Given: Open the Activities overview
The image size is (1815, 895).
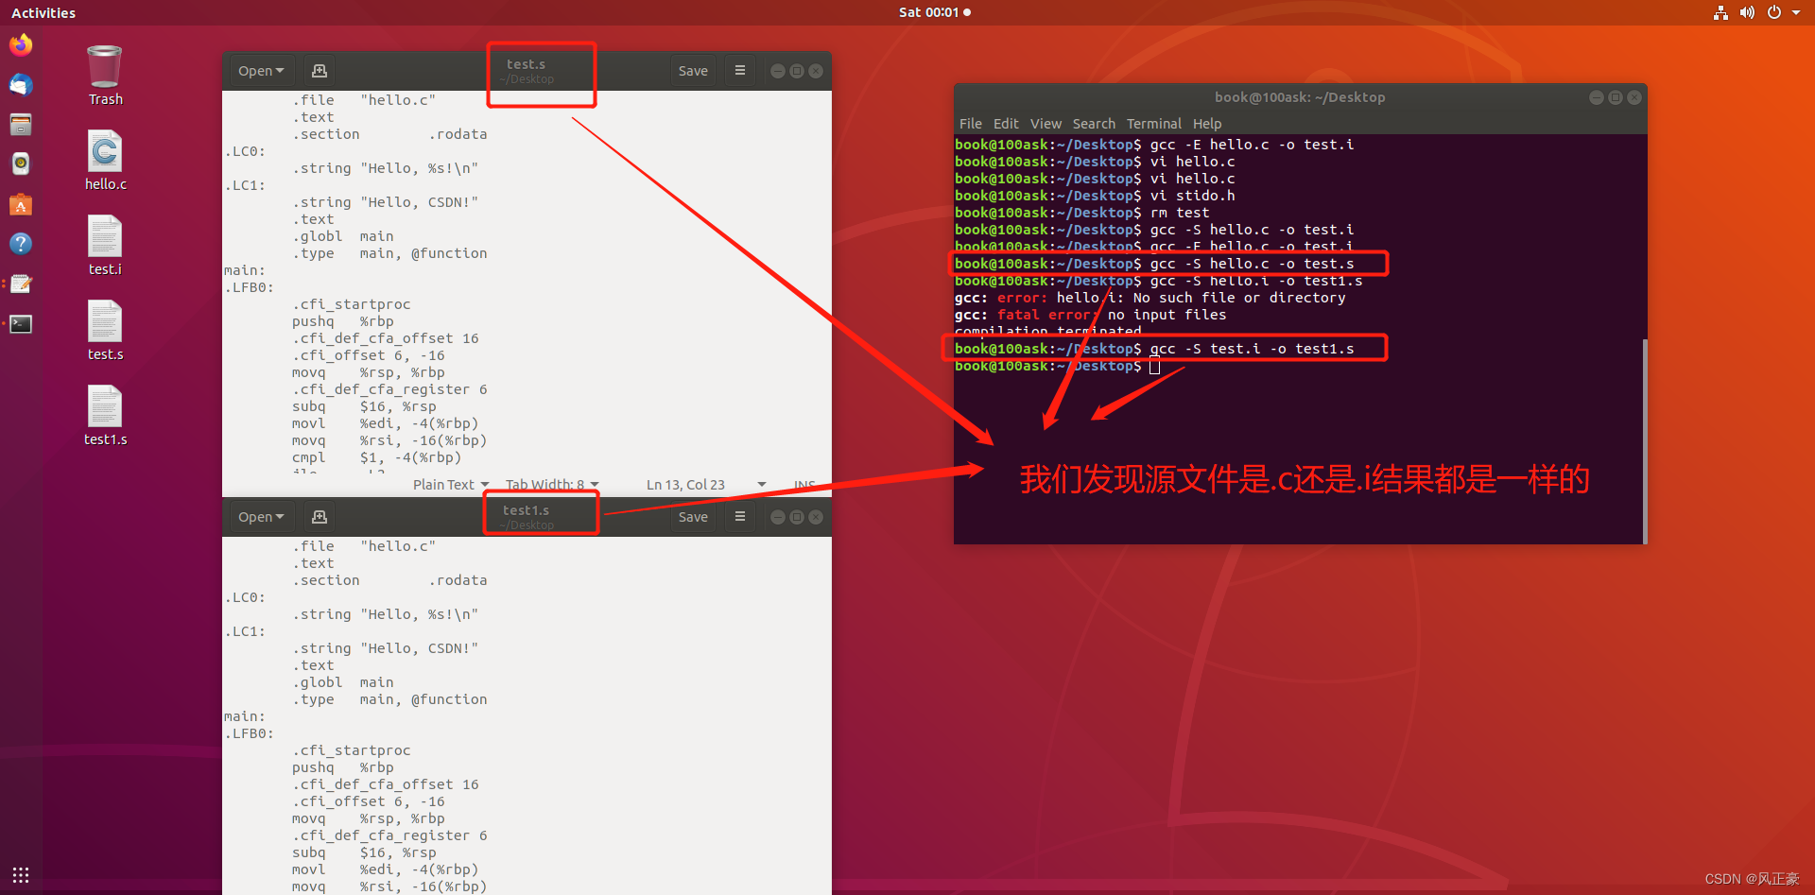Looking at the screenshot, I should [x=43, y=12].
